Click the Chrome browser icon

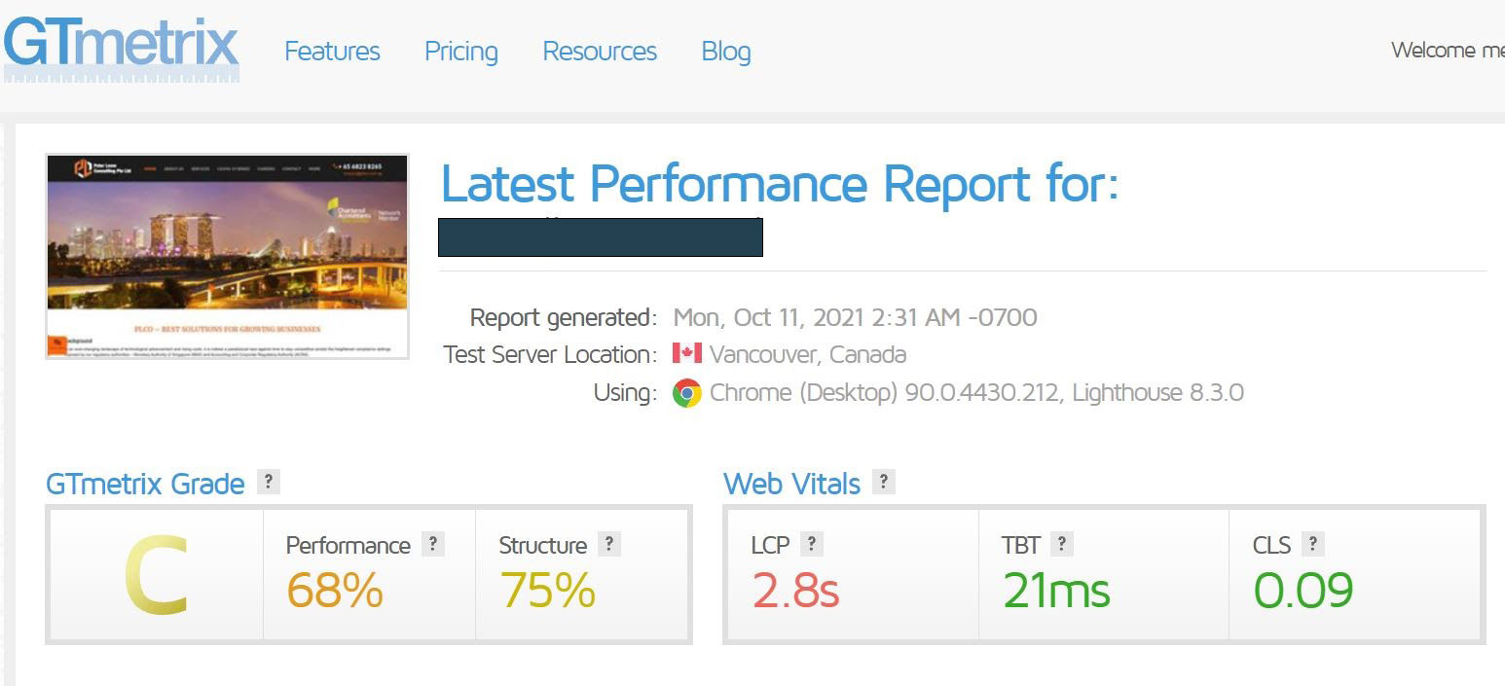pos(687,393)
